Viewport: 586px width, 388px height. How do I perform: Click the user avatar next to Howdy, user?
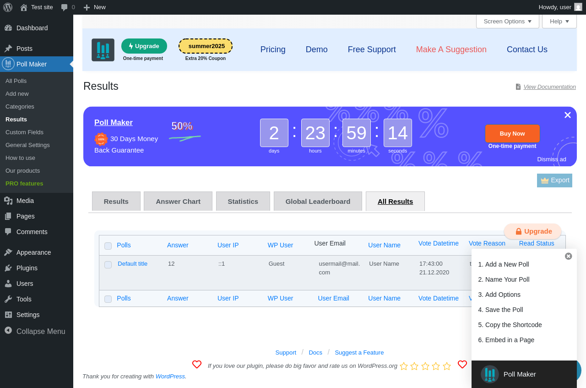[578, 7]
